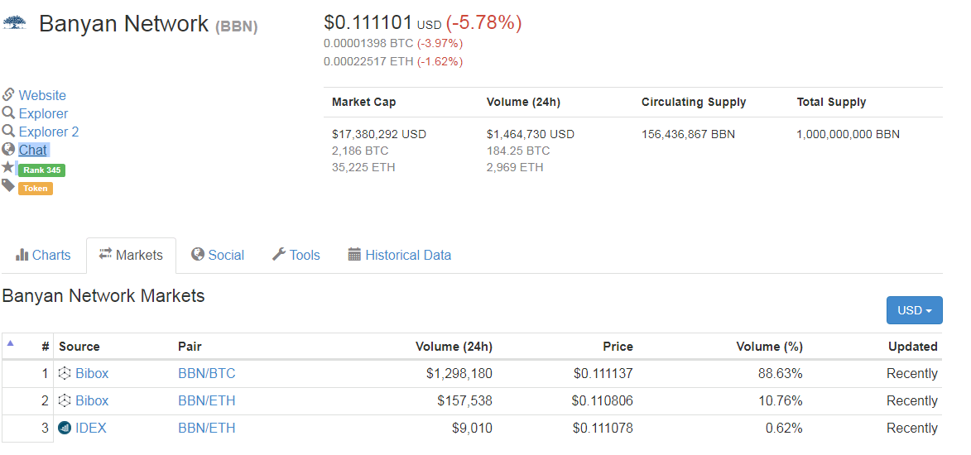The image size is (971, 455).
Task: Click the Bibox icon in row 1
Action: [65, 373]
